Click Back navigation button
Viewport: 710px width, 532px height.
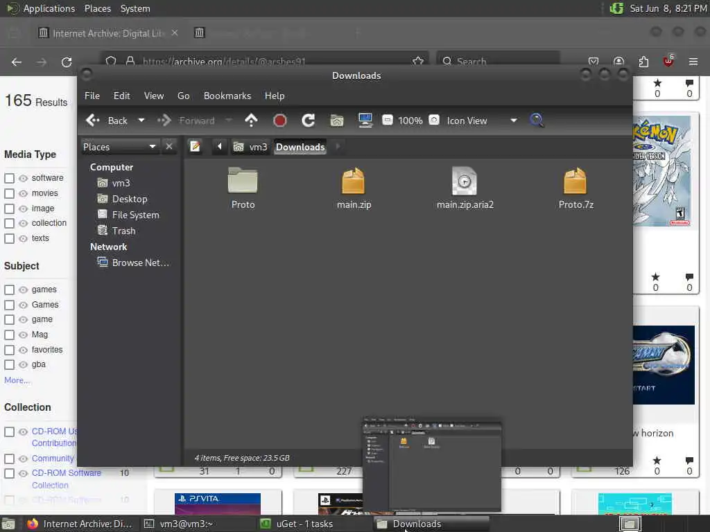click(x=107, y=121)
